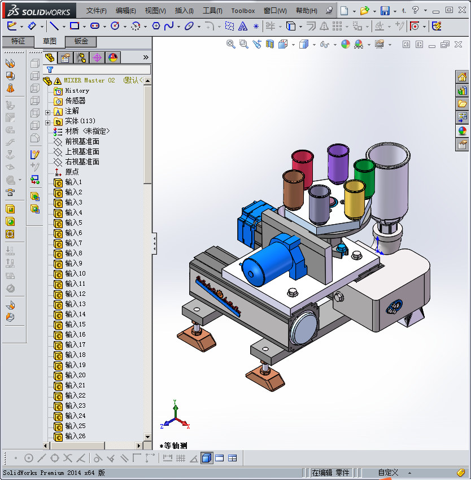Select the Spline tool
Screen dimensions: 471x480
(169, 27)
